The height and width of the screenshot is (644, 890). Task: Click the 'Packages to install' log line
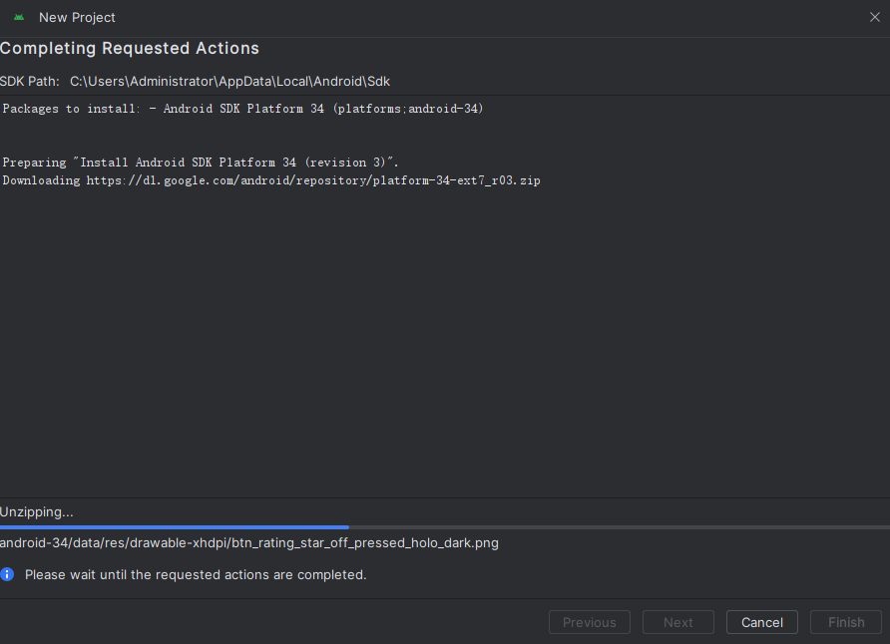(x=242, y=109)
